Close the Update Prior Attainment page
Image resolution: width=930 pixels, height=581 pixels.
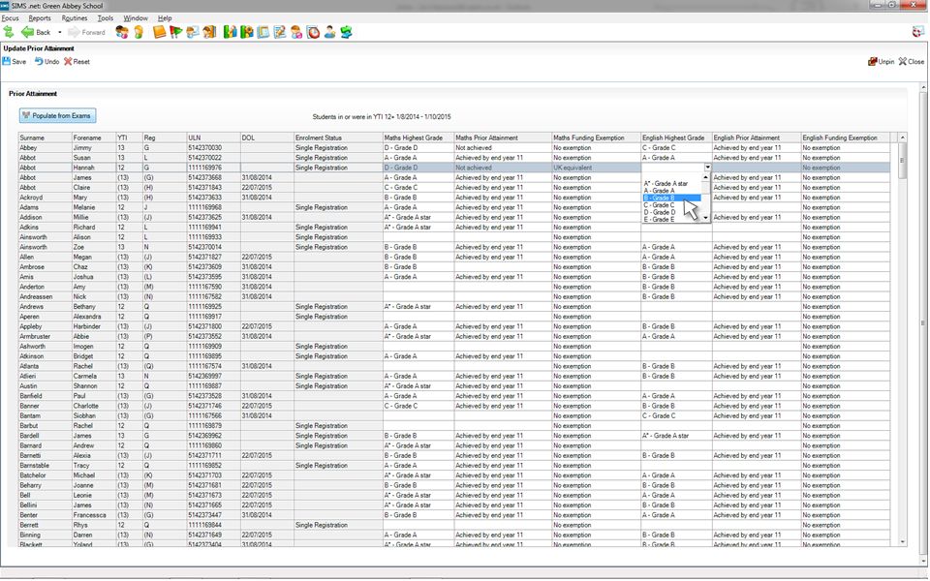pos(912,62)
